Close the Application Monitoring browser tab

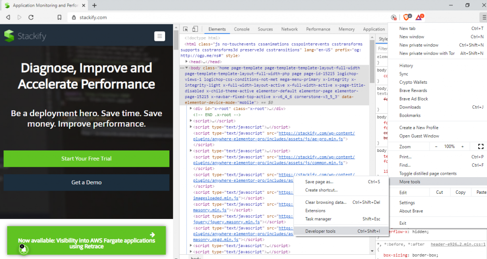coord(84,5)
